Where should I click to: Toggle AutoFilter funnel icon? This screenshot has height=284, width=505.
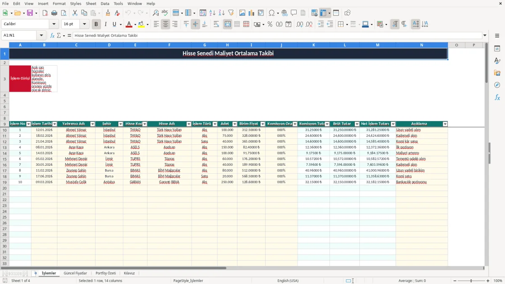pos(231,13)
